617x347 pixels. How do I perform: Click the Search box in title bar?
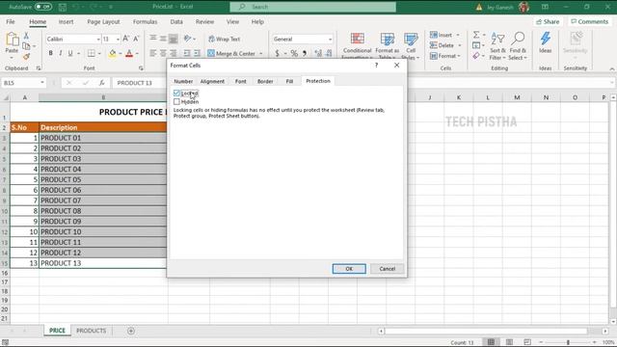(312, 7)
